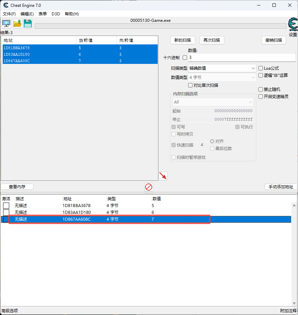The image size is (298, 315).
Task: Click the 数值 input field containing 3
Action: coord(242,57)
